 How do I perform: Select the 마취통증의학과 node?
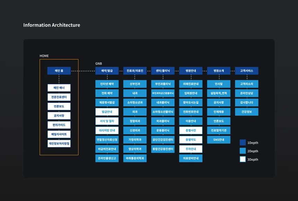(x=135, y=158)
